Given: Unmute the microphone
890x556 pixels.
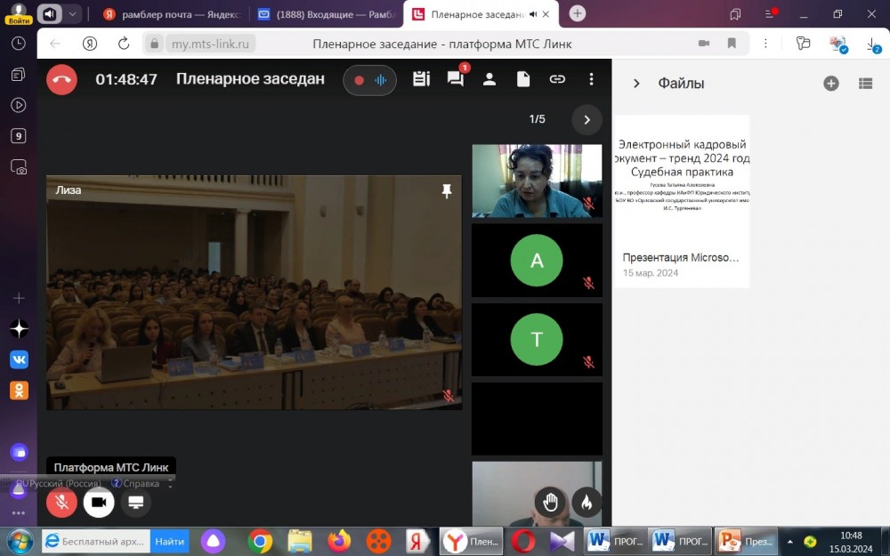Looking at the screenshot, I should click(x=61, y=502).
